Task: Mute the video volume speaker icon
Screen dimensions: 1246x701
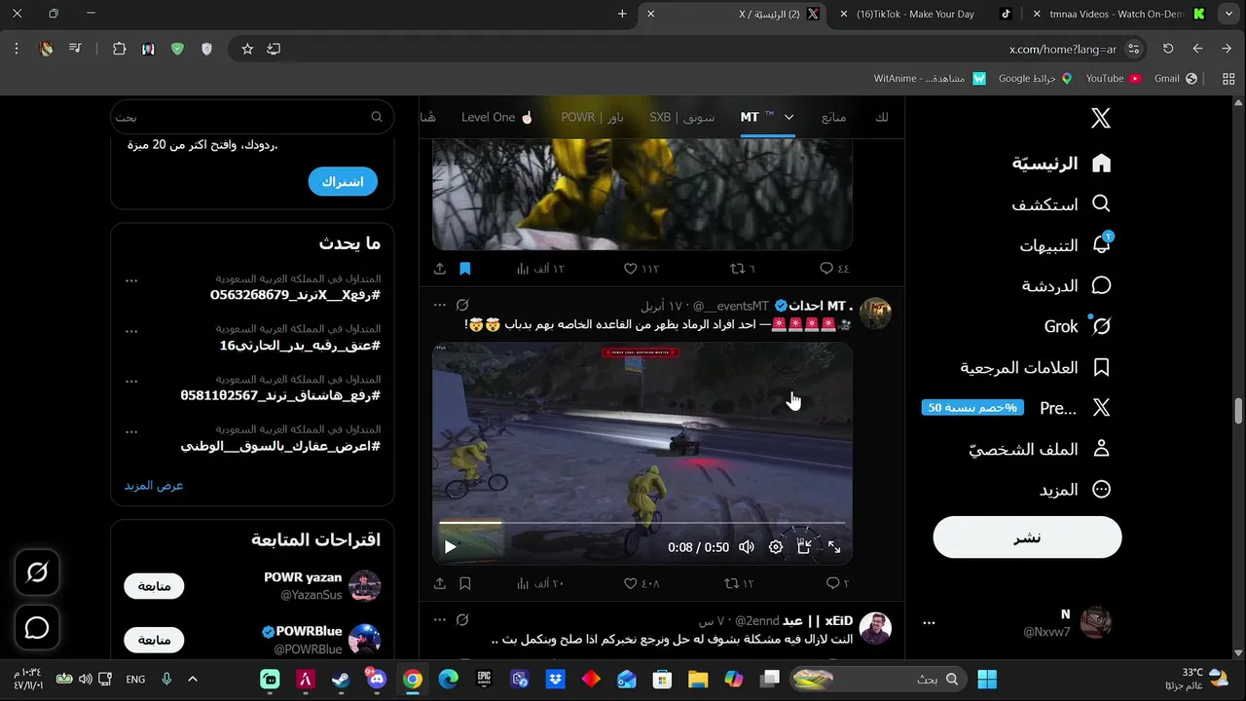Action: click(x=747, y=547)
